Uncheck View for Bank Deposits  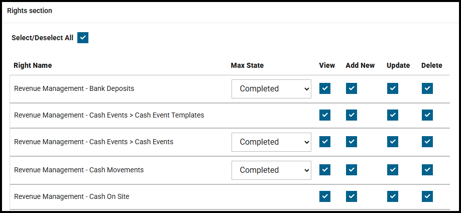point(325,88)
